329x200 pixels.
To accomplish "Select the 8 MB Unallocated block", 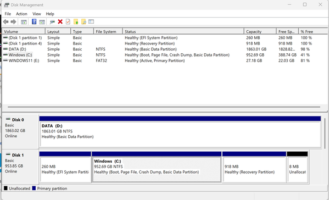I will pos(297,167).
